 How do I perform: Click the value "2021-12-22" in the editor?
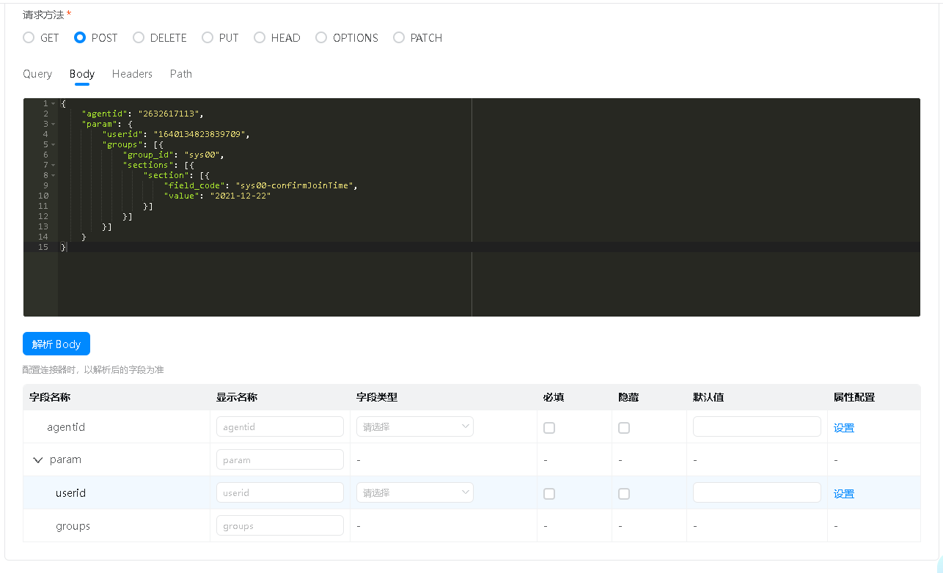click(x=241, y=196)
